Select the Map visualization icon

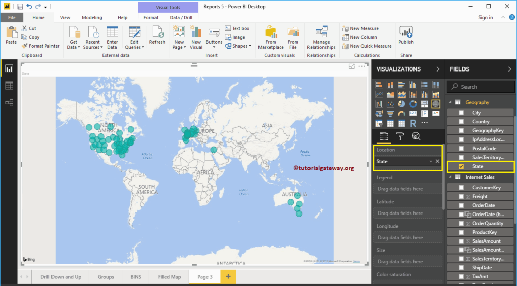(436, 104)
